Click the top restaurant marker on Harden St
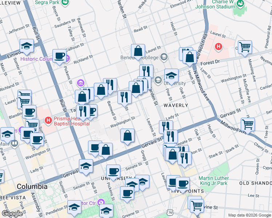 click(146, 72)
